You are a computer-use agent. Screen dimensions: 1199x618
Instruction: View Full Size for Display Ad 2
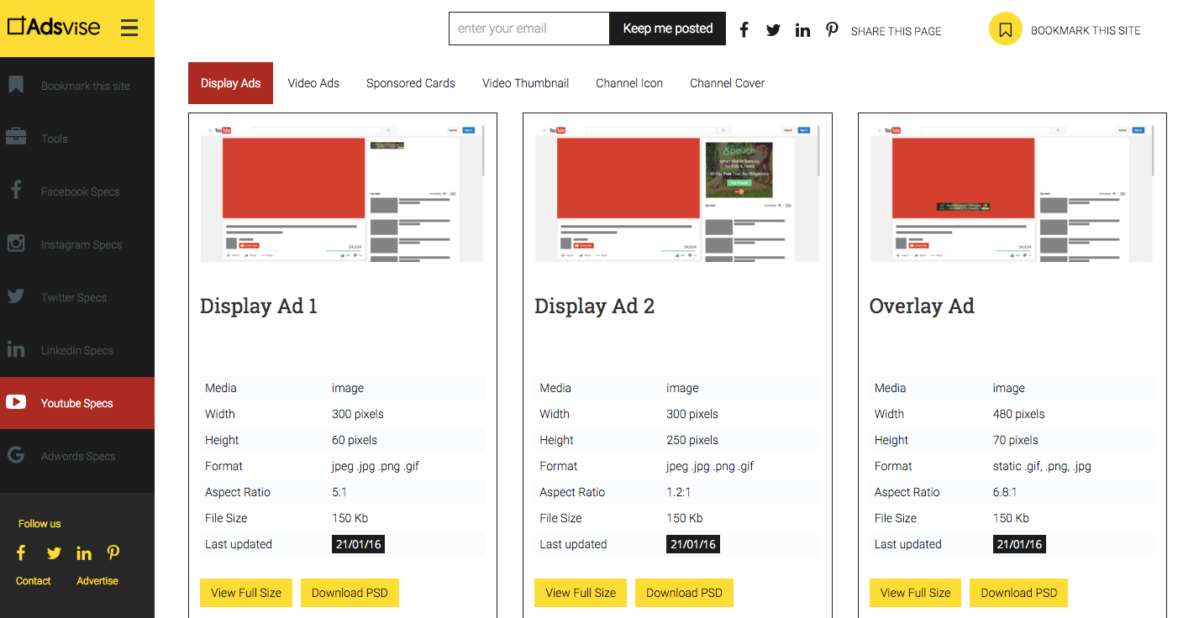tap(581, 593)
